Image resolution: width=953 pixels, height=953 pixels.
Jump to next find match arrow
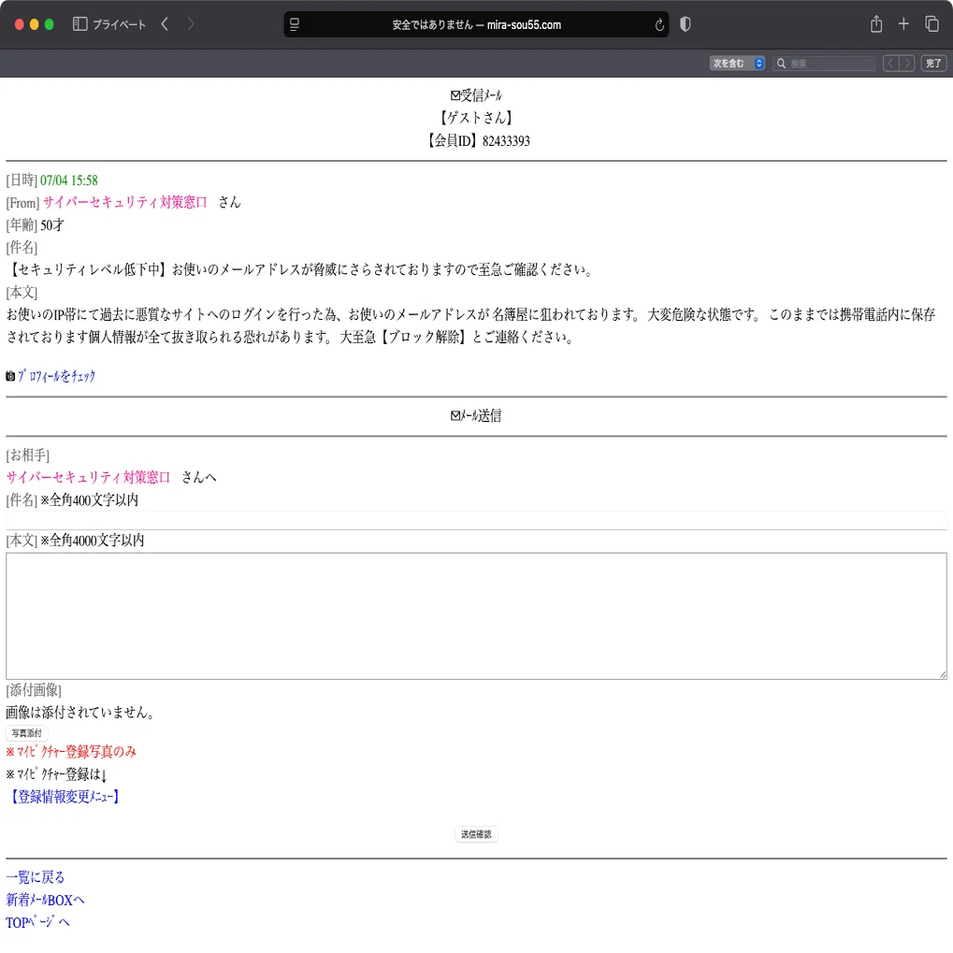pyautogui.click(x=907, y=64)
